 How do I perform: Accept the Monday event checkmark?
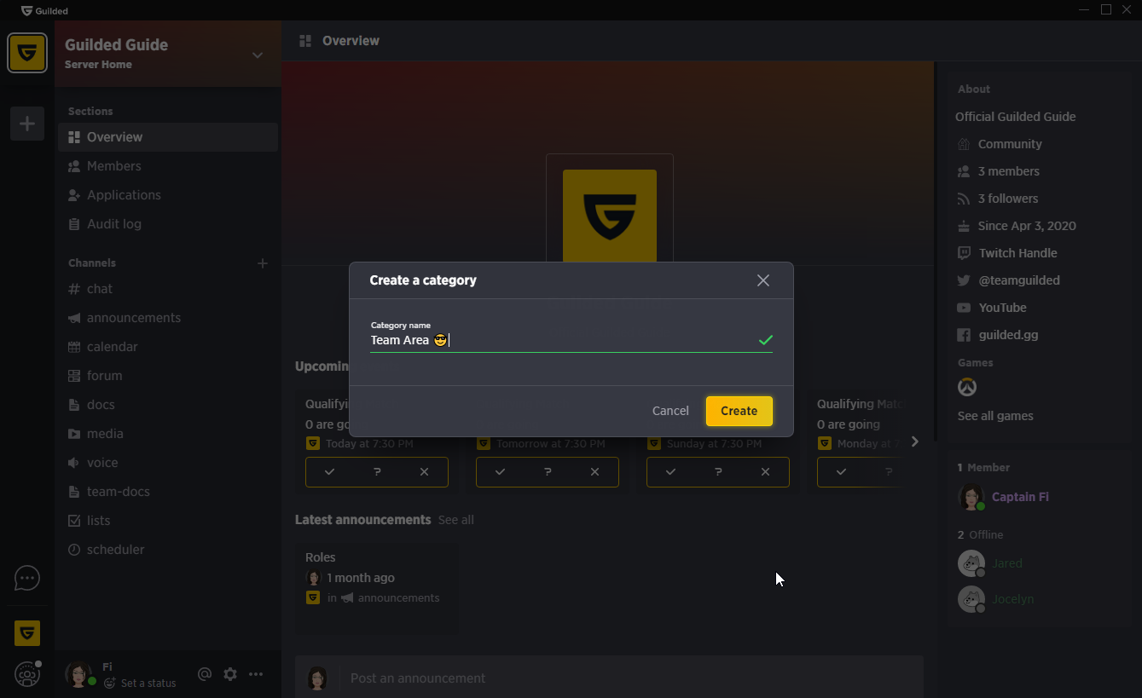coord(841,472)
